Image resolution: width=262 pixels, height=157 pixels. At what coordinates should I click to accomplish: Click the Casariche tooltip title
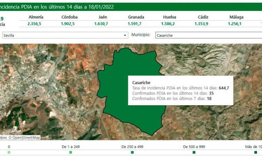tap(141, 83)
